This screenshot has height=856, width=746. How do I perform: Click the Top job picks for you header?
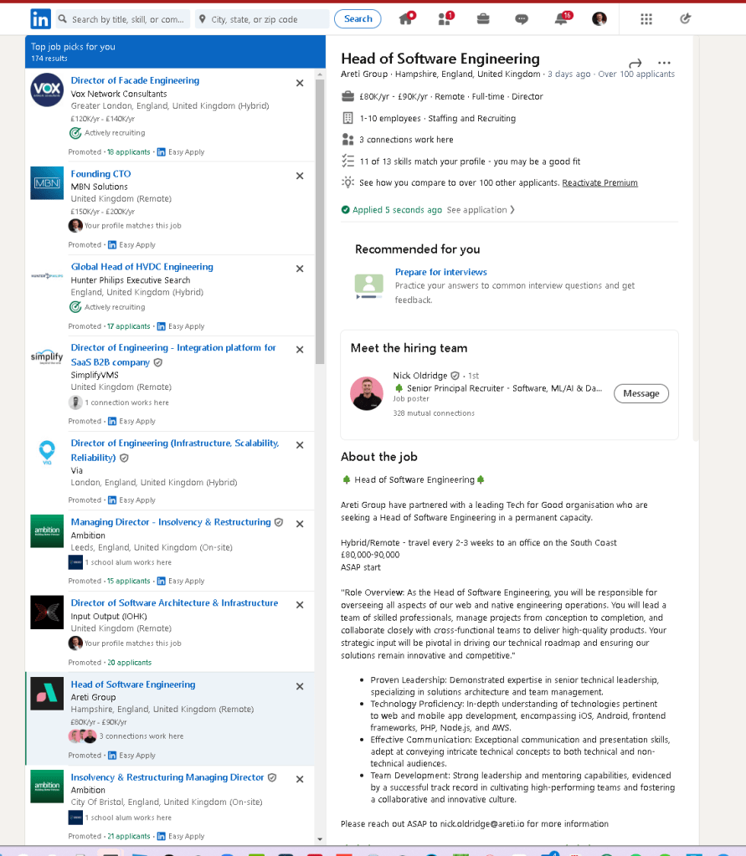[73, 47]
